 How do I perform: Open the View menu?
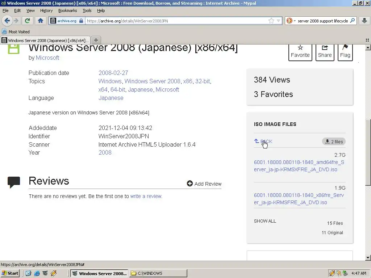click(30, 10)
